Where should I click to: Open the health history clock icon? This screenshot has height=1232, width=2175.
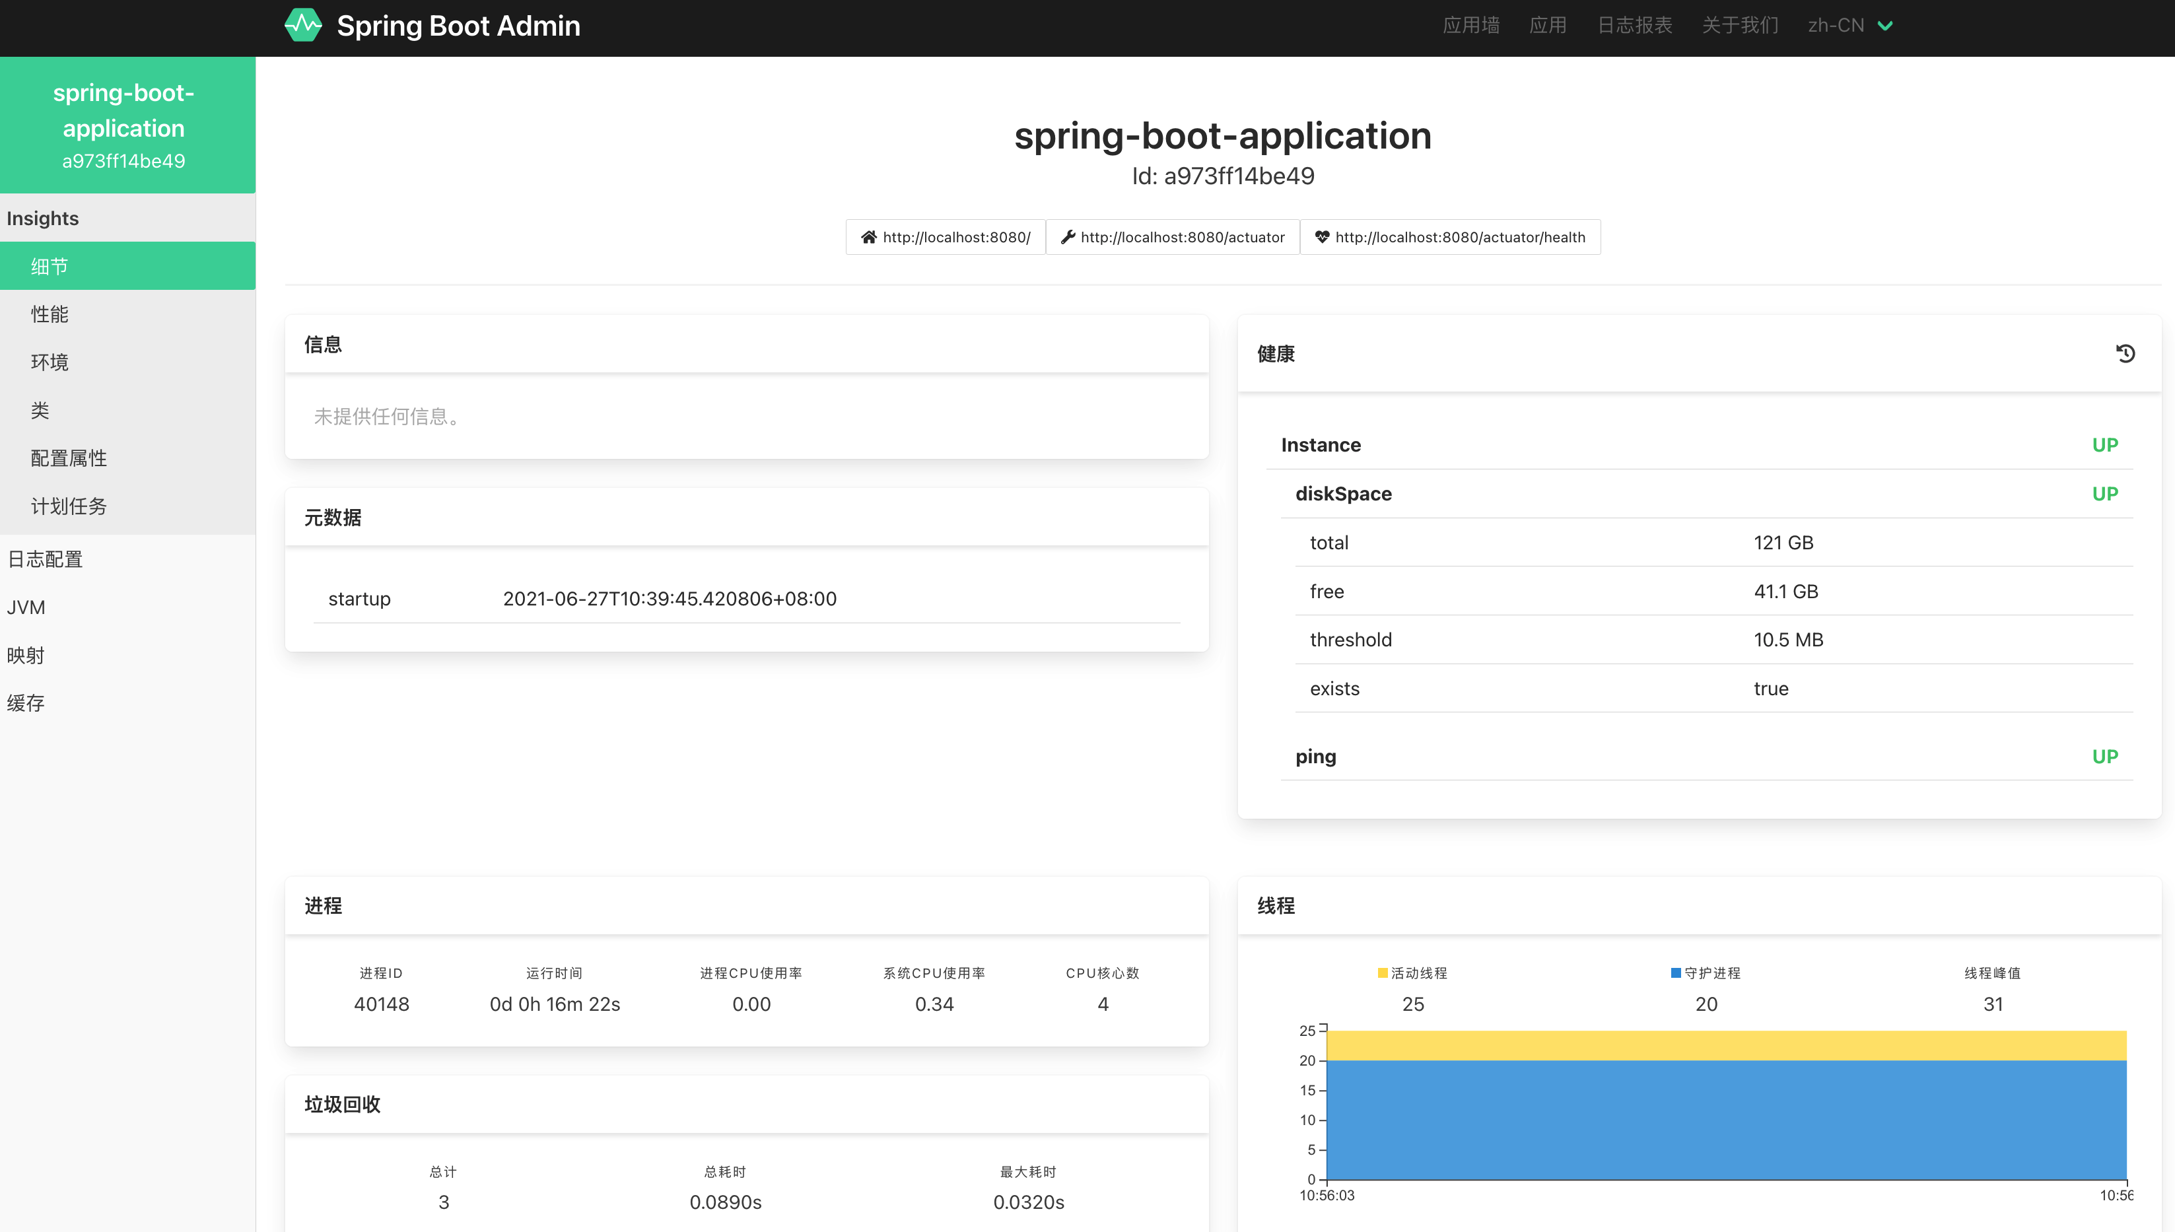(x=2125, y=354)
